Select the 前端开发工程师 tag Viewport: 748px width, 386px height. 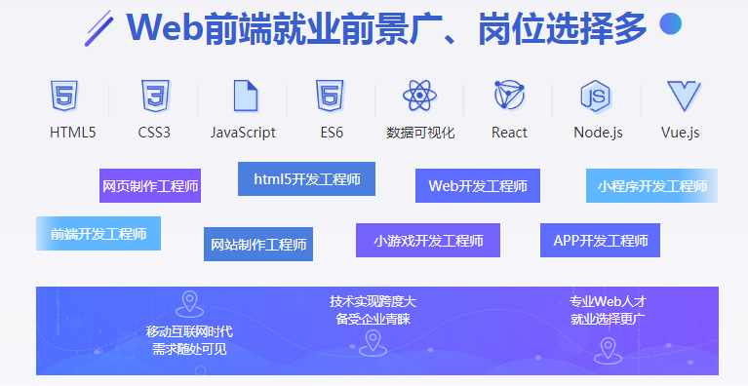(x=98, y=234)
